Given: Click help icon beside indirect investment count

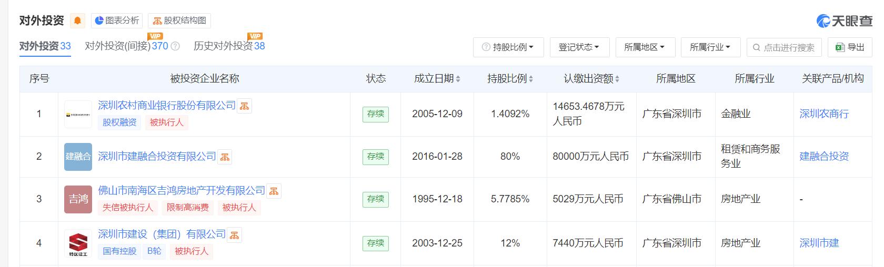Looking at the screenshot, I should pos(176,46).
